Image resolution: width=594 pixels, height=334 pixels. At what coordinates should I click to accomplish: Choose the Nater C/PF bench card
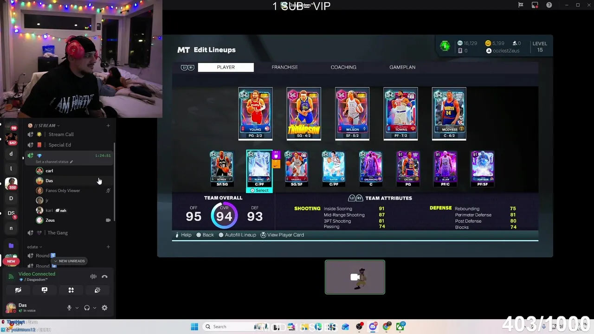click(x=333, y=169)
